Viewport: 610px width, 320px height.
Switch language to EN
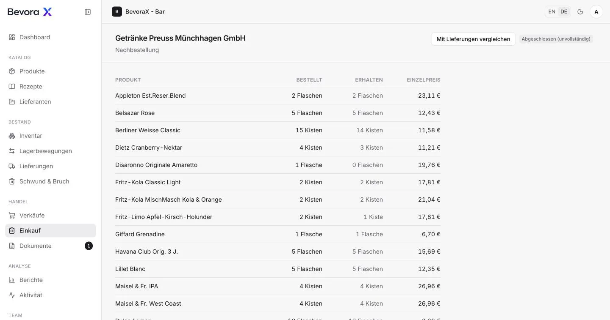pyautogui.click(x=552, y=12)
